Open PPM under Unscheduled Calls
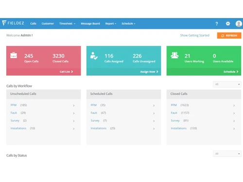This screenshot has height=182, width=243. click(14, 105)
